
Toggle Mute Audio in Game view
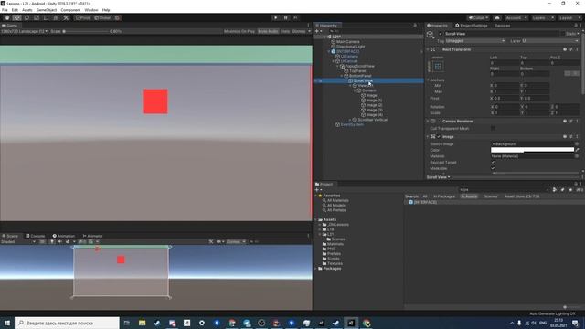[x=268, y=31]
